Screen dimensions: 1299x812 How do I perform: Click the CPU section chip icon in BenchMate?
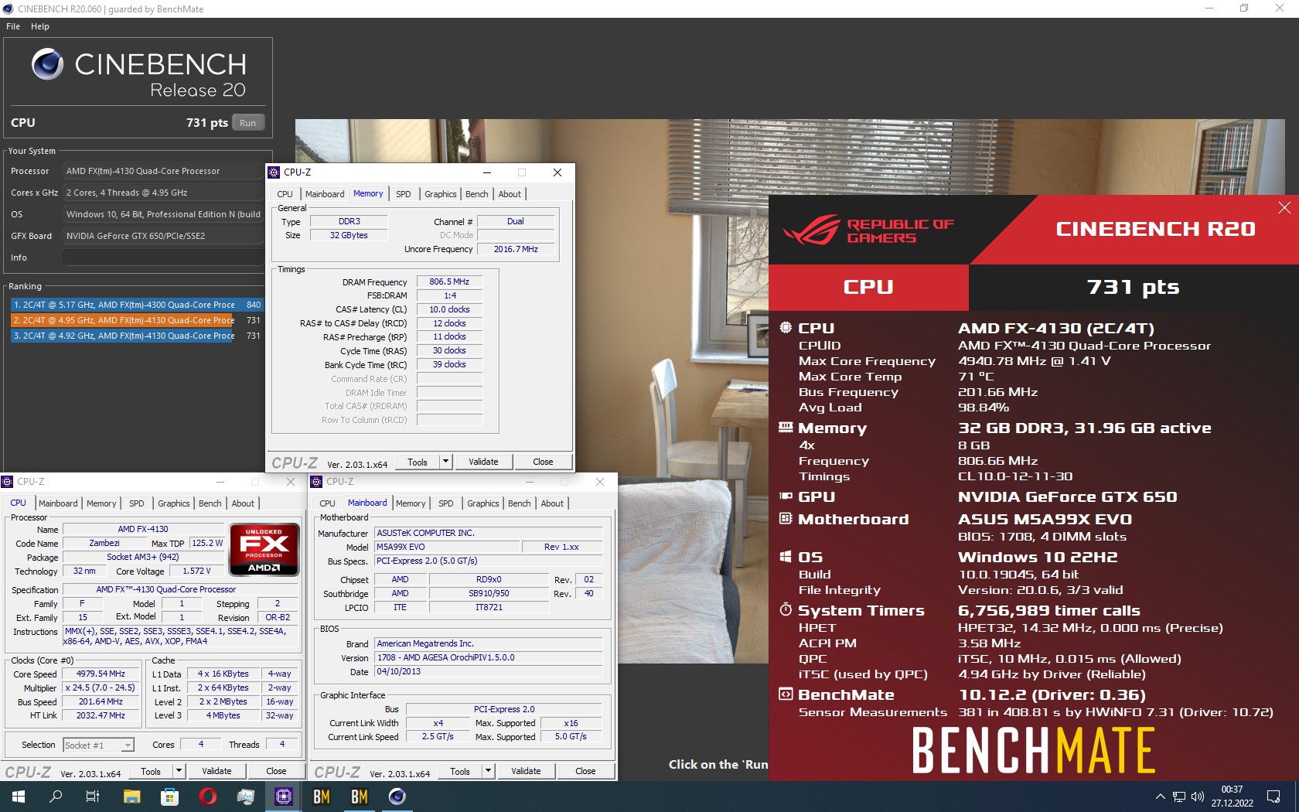click(786, 327)
